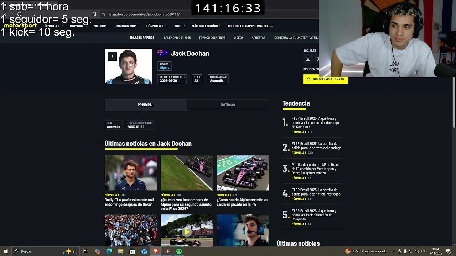The height and width of the screenshot is (256, 456).
Task: Open Spotify from the taskbar
Action: [179, 251]
